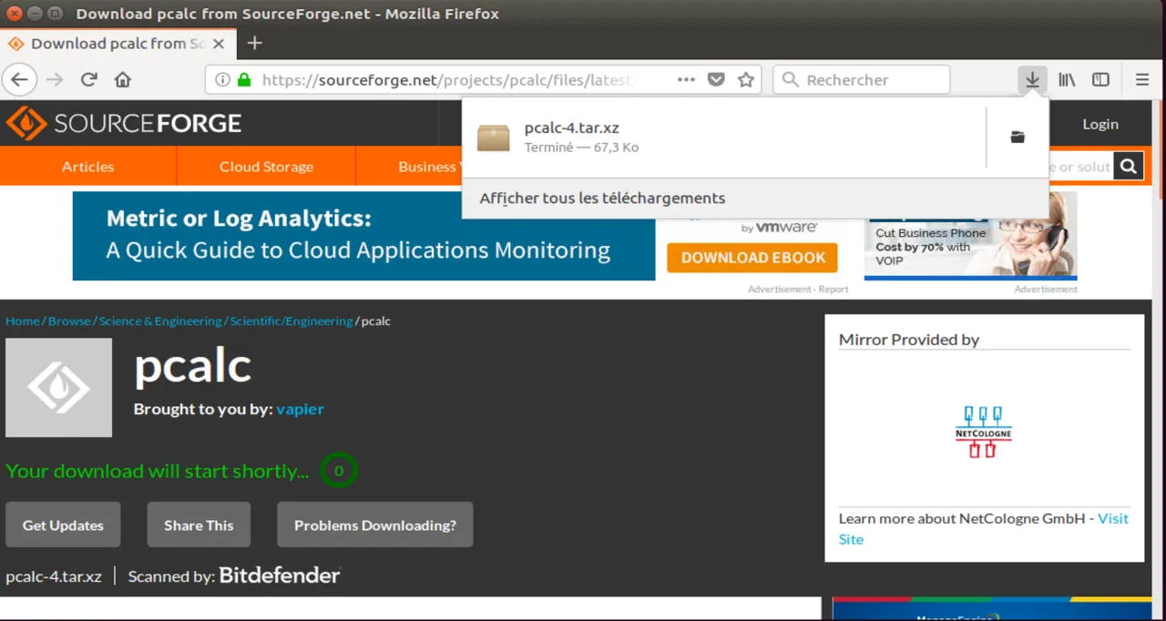Click the Advertisement - Report link

click(x=798, y=289)
